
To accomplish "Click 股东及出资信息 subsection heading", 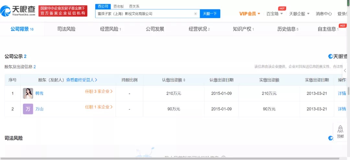I will pos(18,67).
